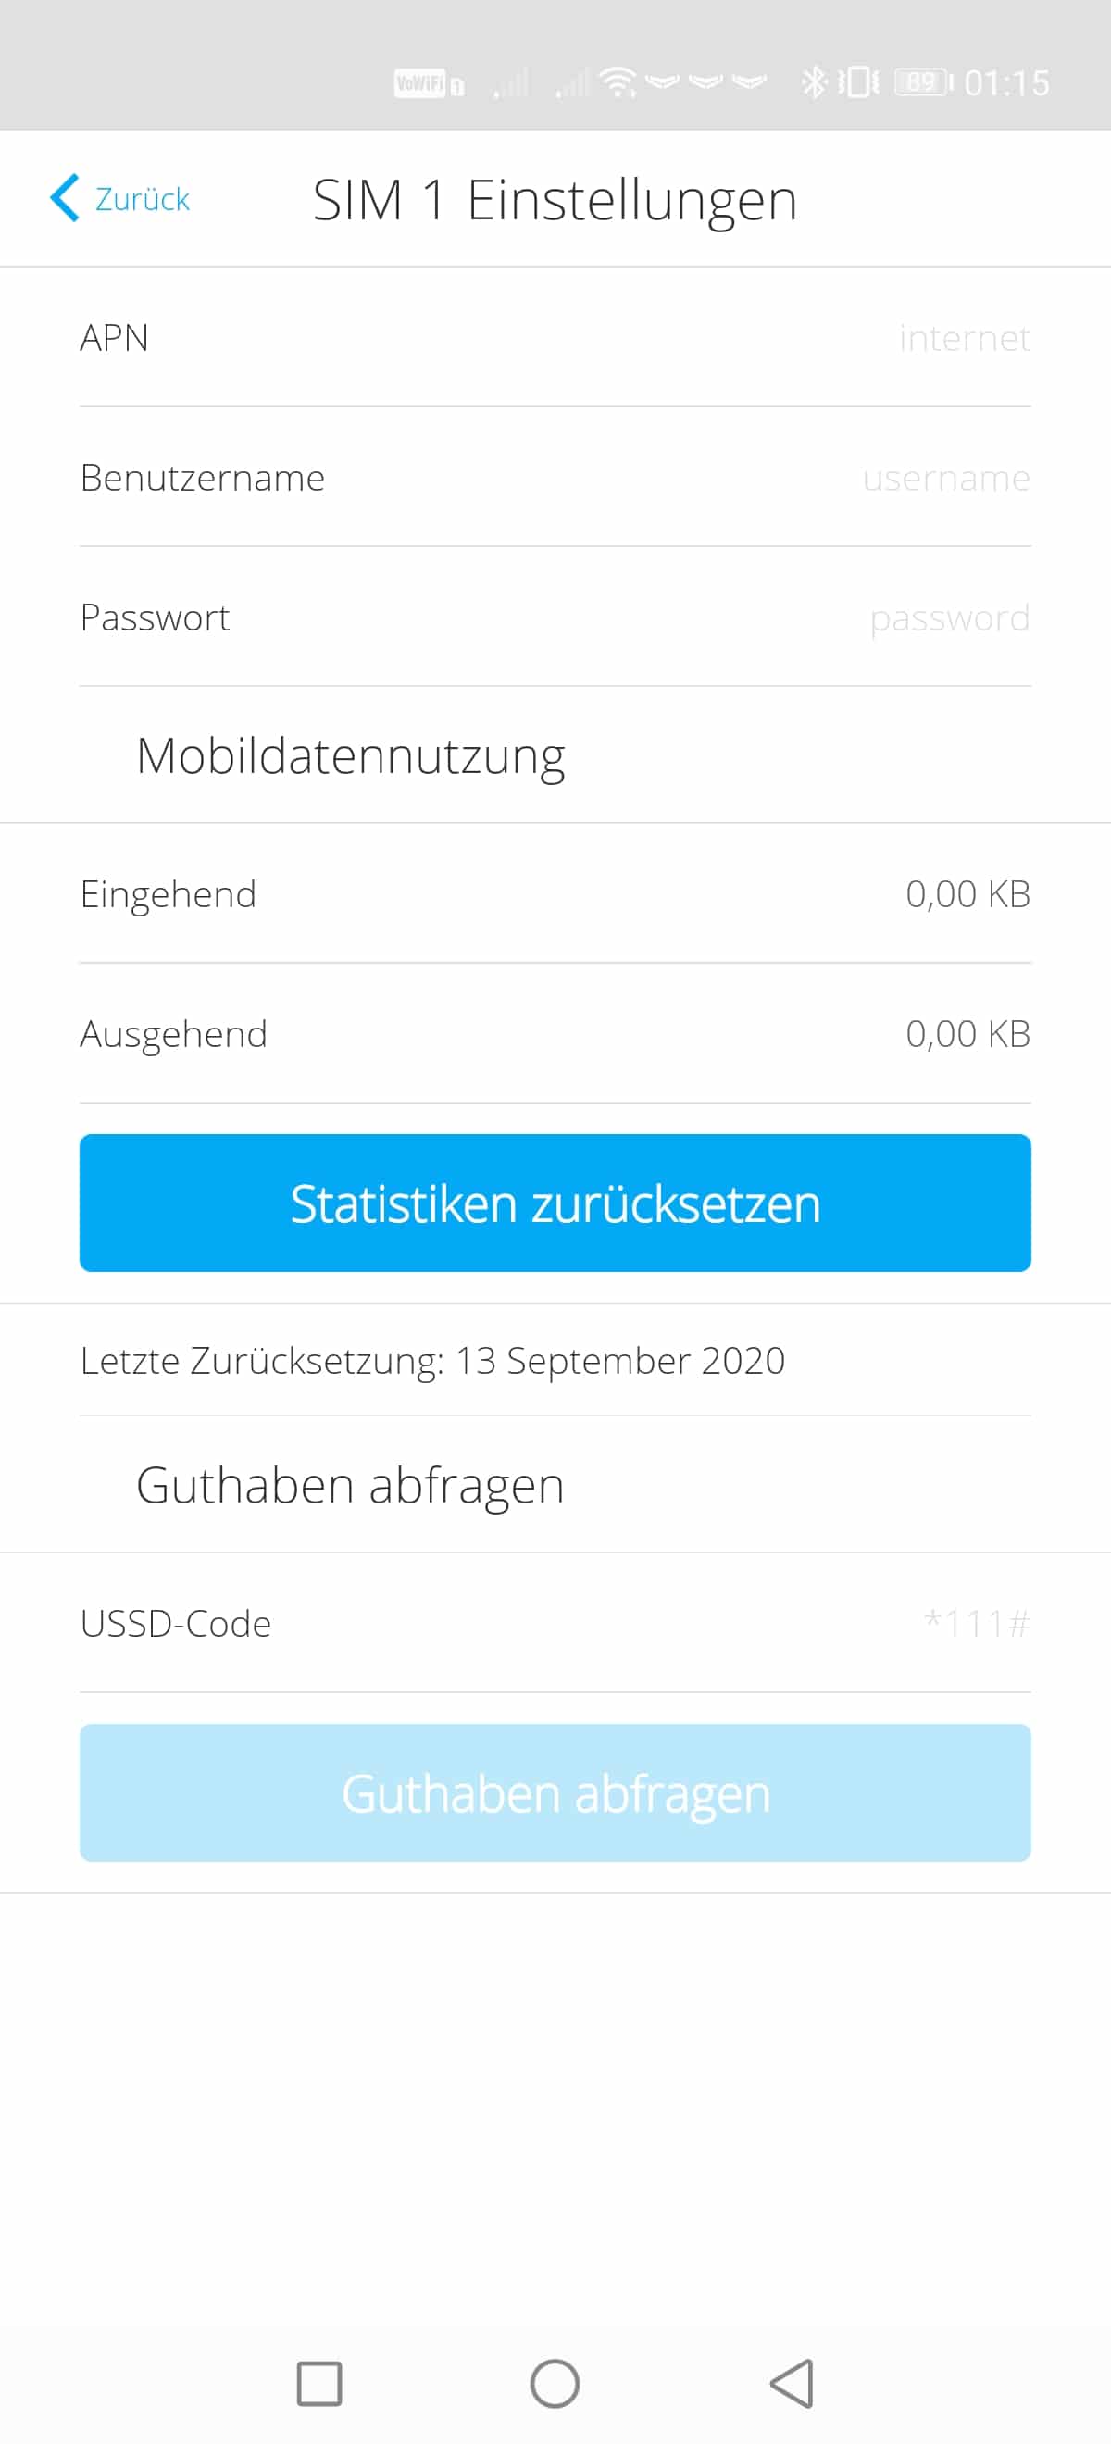Tap the Mobildatennutzung section header
Image resolution: width=1111 pixels, height=2444 pixels.
(x=350, y=756)
